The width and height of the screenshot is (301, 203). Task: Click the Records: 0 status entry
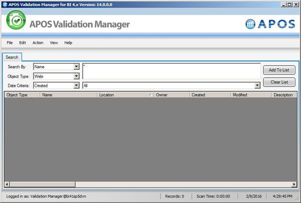pyautogui.click(x=175, y=196)
